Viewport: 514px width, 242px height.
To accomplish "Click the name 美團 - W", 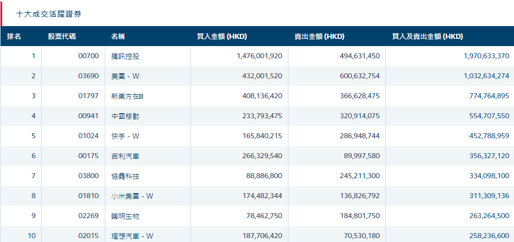I will pos(125,77).
